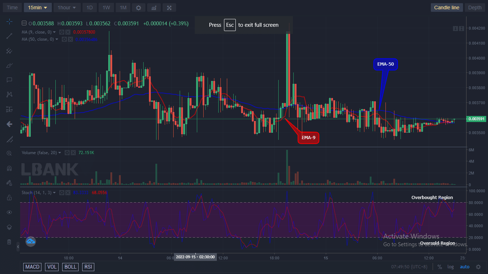Toggle magnet mode for drawings
Screen dimensions: 488x274
coord(9,168)
